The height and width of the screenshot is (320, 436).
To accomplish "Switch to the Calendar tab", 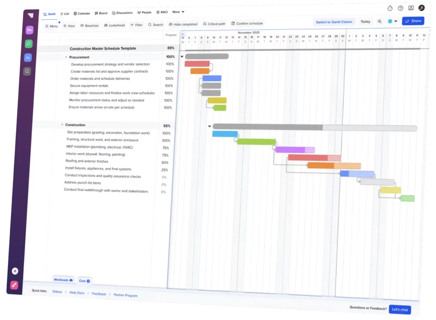I will coord(81,14).
